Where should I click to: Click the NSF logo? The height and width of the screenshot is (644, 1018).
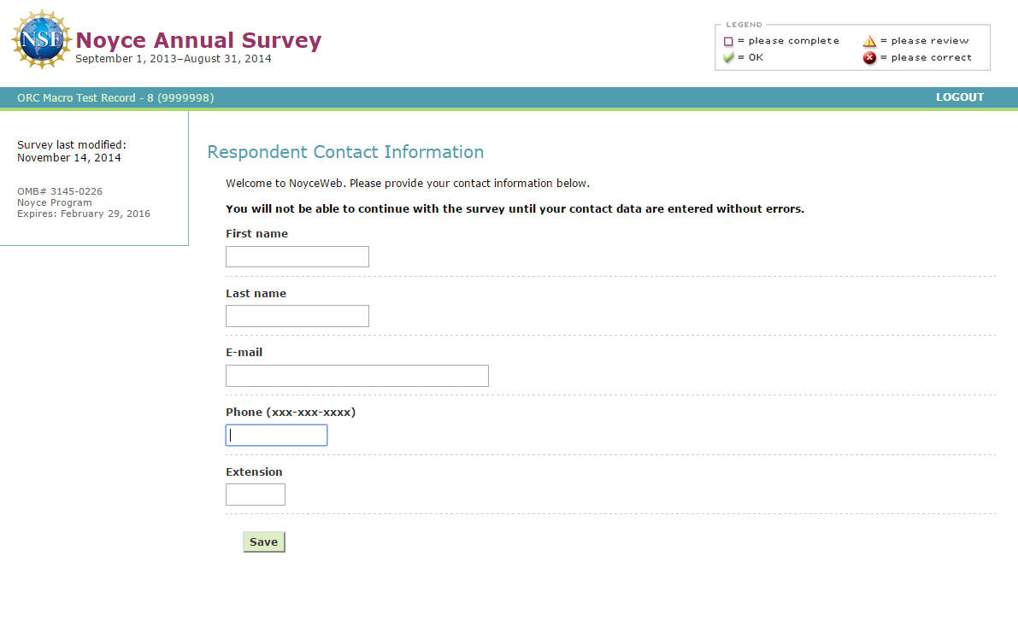(42, 40)
